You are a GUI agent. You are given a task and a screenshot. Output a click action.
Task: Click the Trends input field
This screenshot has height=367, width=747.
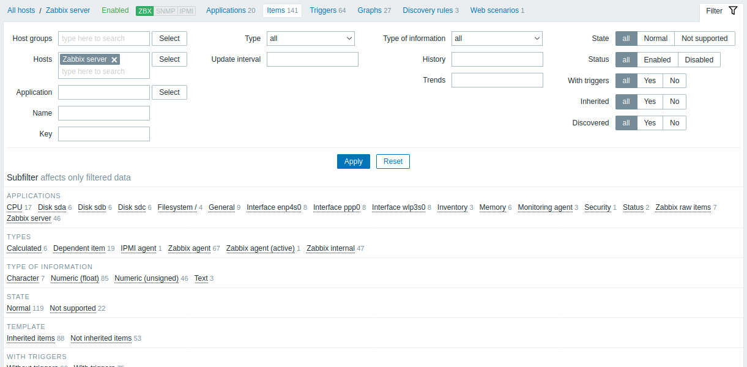pyautogui.click(x=497, y=80)
